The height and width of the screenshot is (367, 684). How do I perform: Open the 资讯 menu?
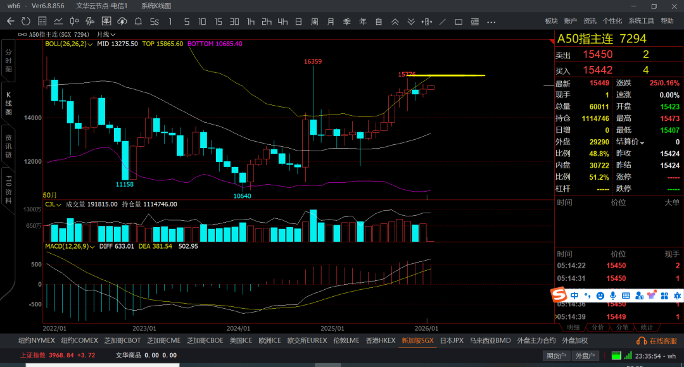(590, 21)
